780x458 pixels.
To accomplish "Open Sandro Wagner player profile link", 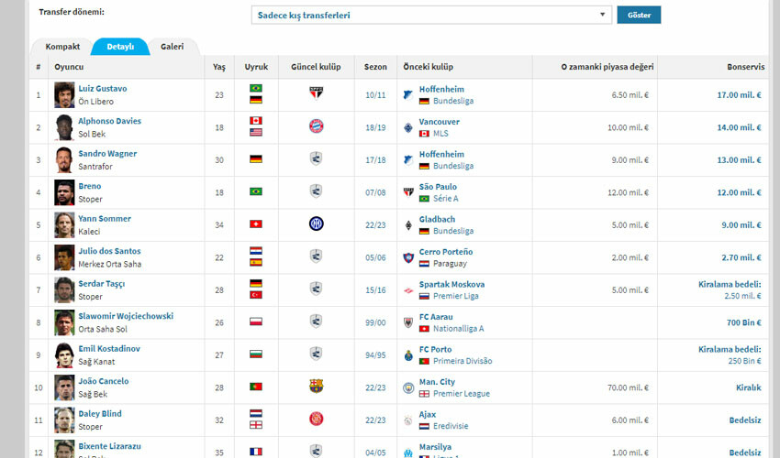I will tap(107, 154).
